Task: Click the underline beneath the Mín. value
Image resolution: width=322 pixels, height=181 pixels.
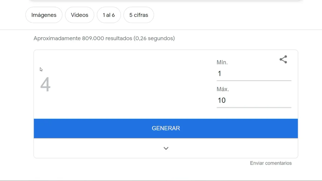Action: pos(254,80)
